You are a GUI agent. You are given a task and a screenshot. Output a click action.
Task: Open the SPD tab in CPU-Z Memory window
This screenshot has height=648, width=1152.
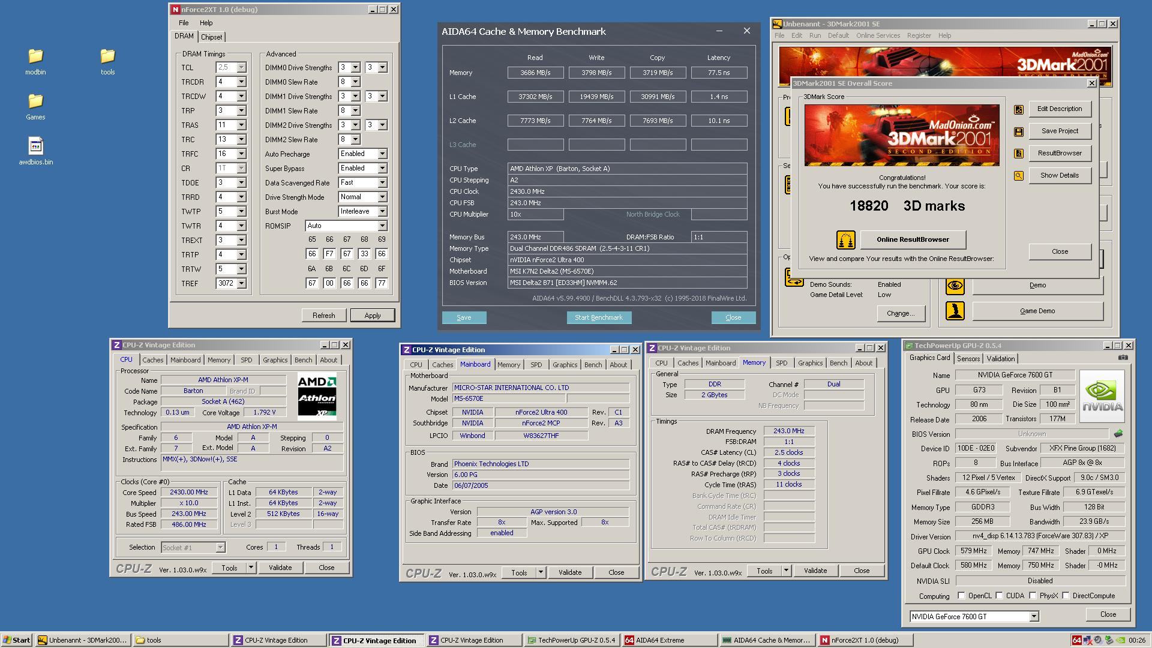click(x=781, y=363)
